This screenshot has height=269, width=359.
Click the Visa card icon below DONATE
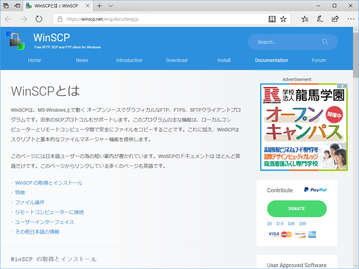pyautogui.click(x=273, y=235)
